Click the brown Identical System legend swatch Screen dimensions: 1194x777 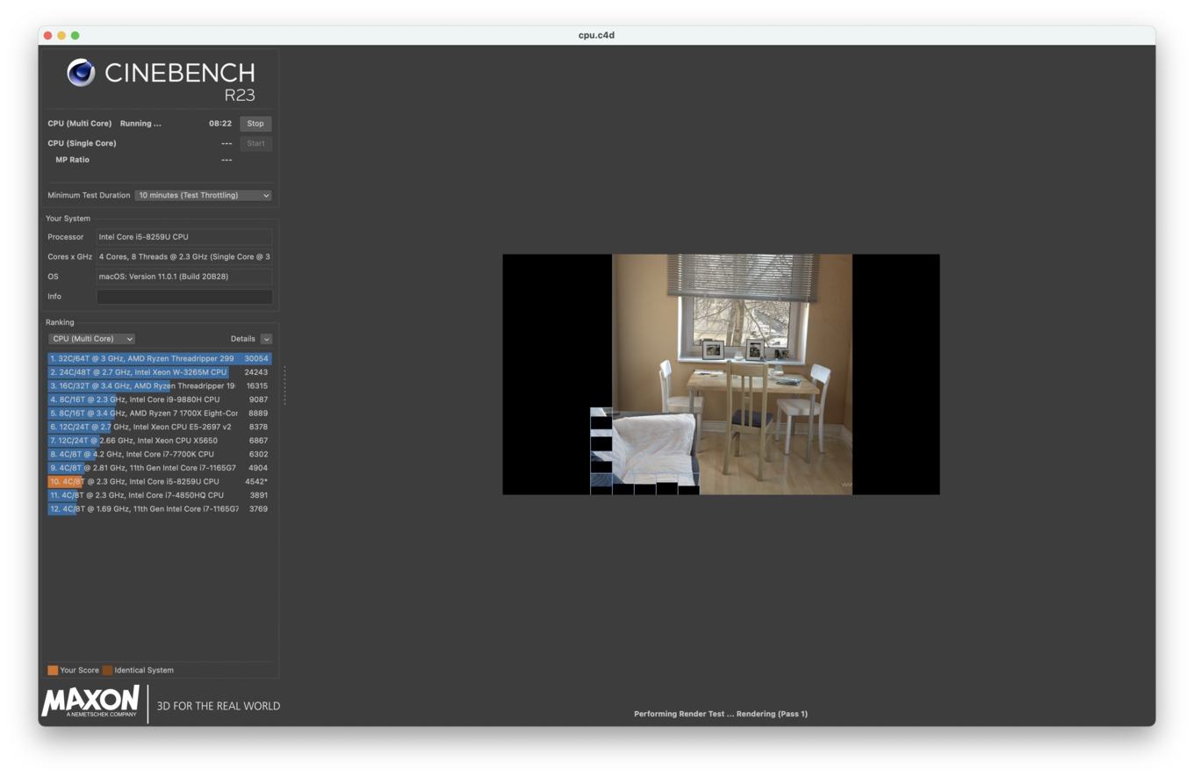click(107, 671)
